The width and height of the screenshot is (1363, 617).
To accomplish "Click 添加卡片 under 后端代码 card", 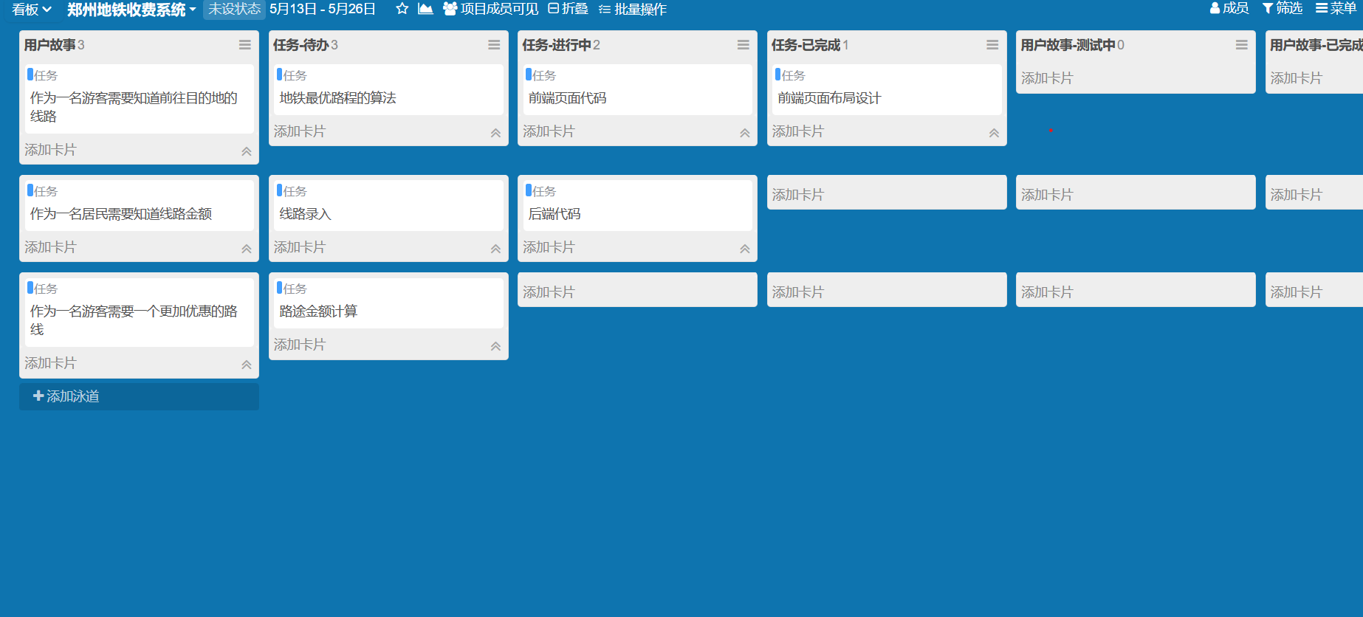I will click(549, 247).
